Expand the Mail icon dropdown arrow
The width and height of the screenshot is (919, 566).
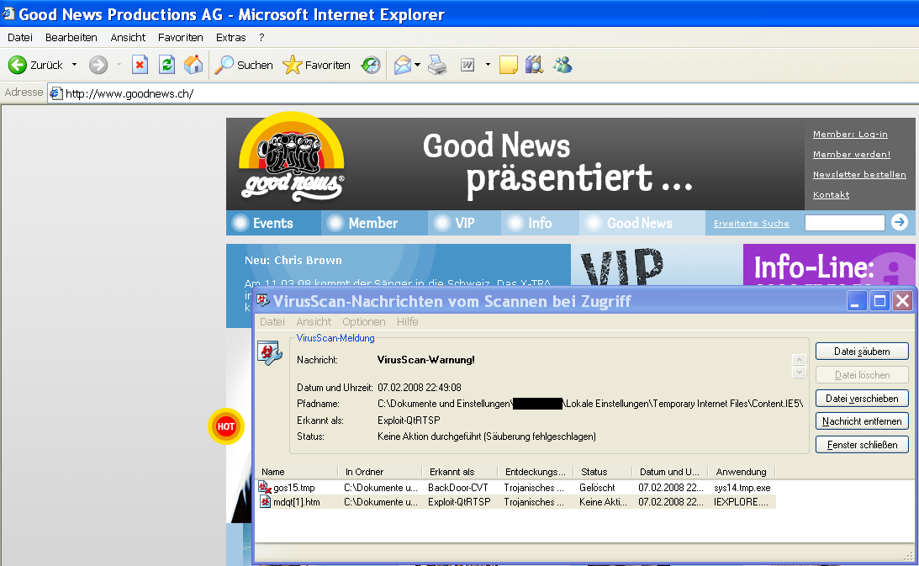pyautogui.click(x=418, y=65)
